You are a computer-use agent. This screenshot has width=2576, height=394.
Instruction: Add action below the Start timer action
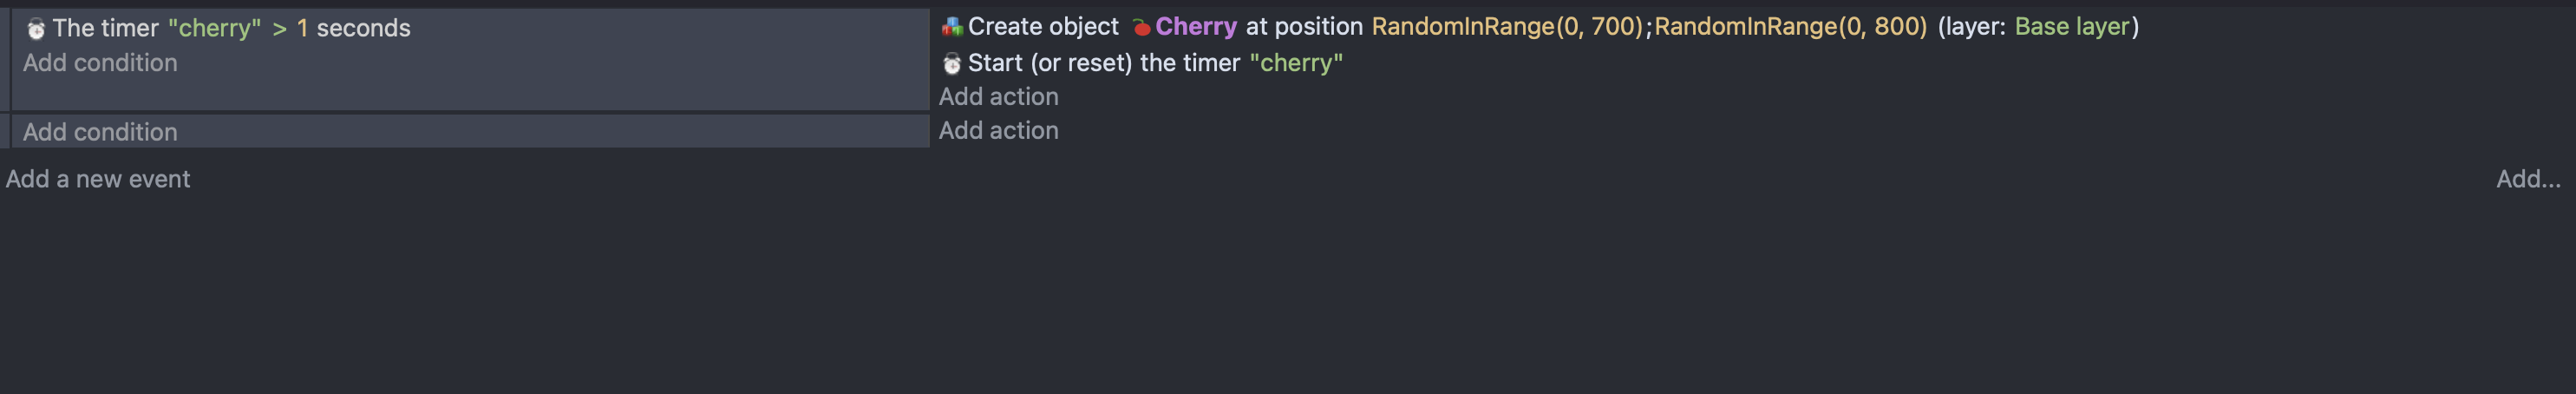tap(998, 97)
